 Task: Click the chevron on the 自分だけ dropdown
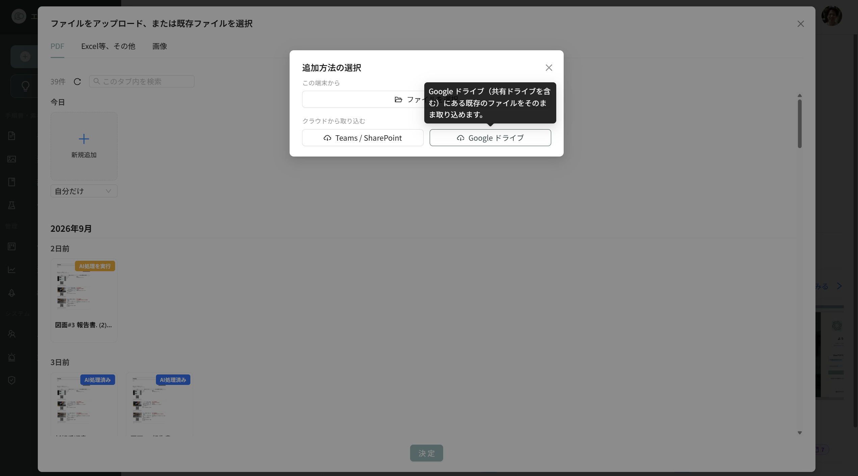pos(108,191)
